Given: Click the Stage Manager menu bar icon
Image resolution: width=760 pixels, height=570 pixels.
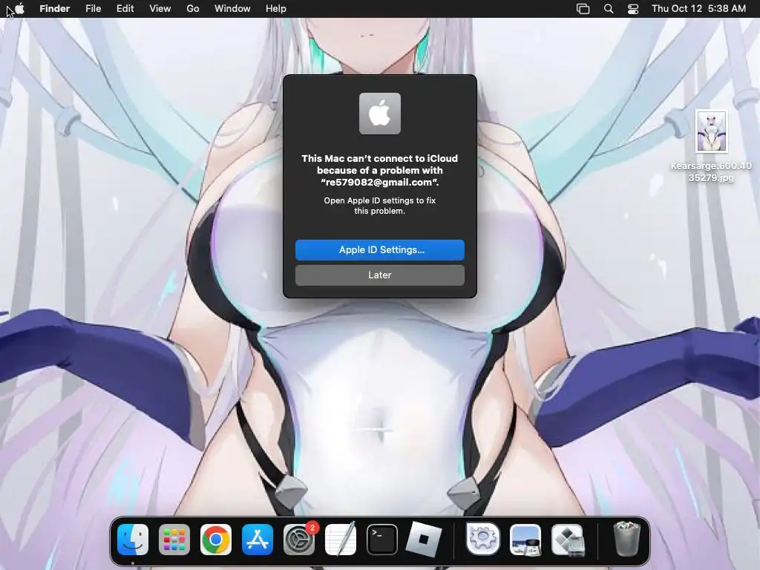Looking at the screenshot, I should (x=583, y=9).
